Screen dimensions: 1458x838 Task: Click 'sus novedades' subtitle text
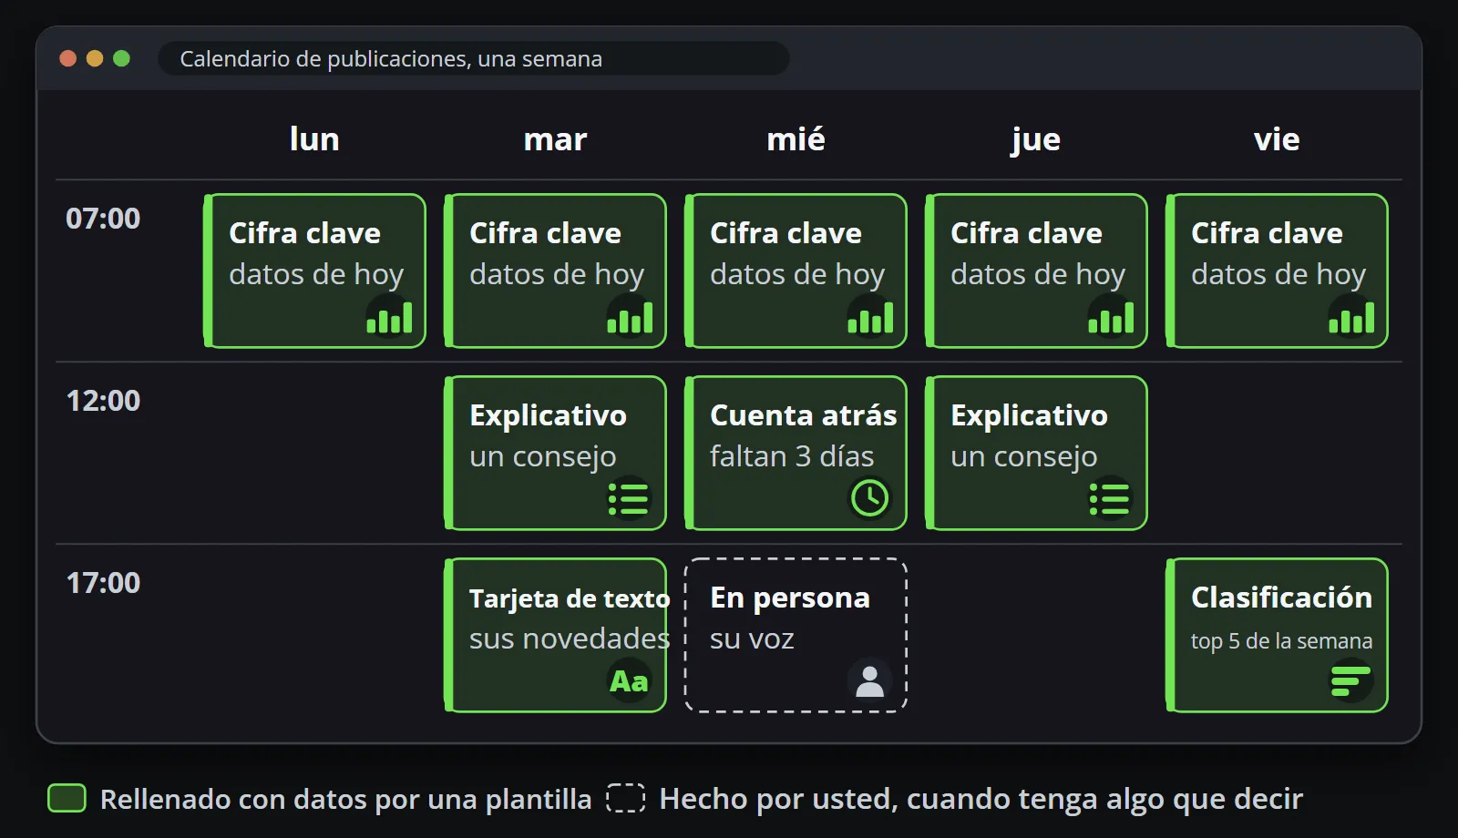click(570, 639)
